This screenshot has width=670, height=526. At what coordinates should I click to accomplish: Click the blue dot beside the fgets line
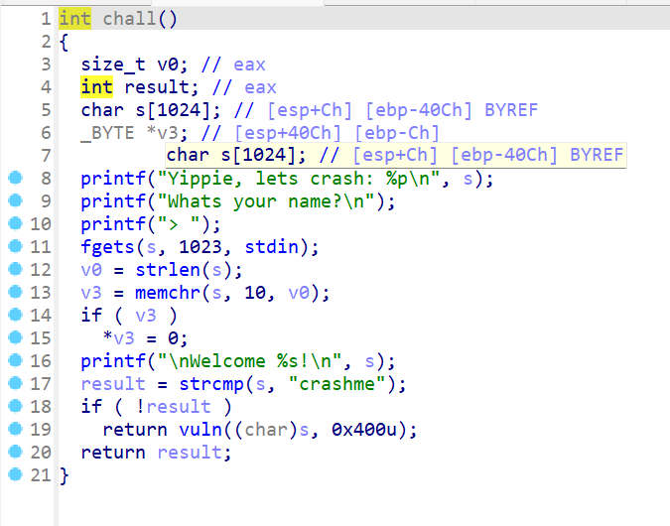[15, 247]
